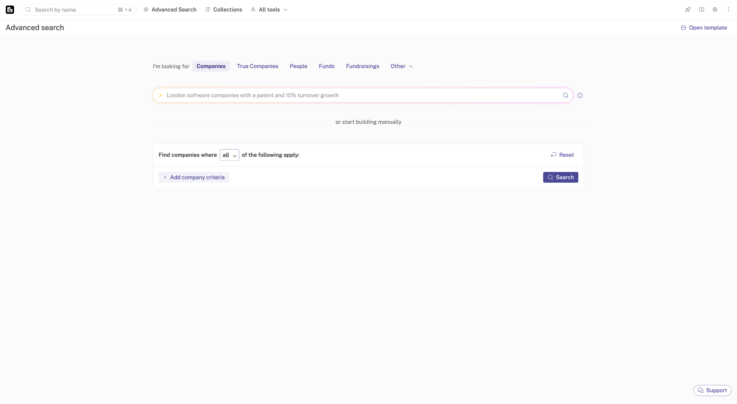The image size is (737, 404).
Task: Click the rocket icon in the header
Action: pos(688,10)
